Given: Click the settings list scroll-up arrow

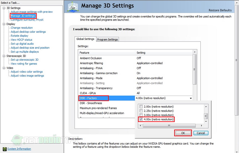Looking at the screenshot, I should point(195,52).
